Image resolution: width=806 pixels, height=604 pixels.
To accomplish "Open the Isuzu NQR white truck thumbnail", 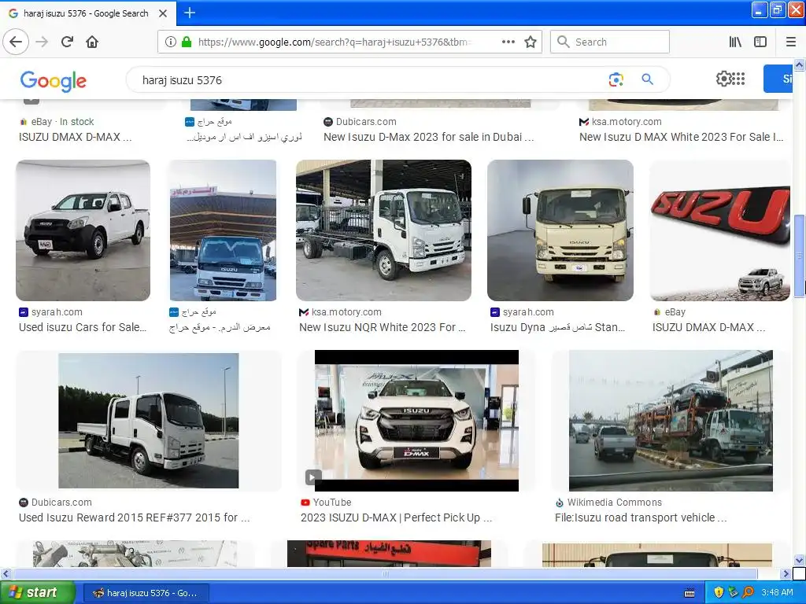I will click(x=383, y=230).
